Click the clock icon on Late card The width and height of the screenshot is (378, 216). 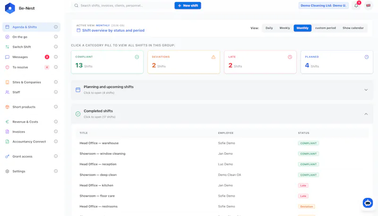click(290, 57)
